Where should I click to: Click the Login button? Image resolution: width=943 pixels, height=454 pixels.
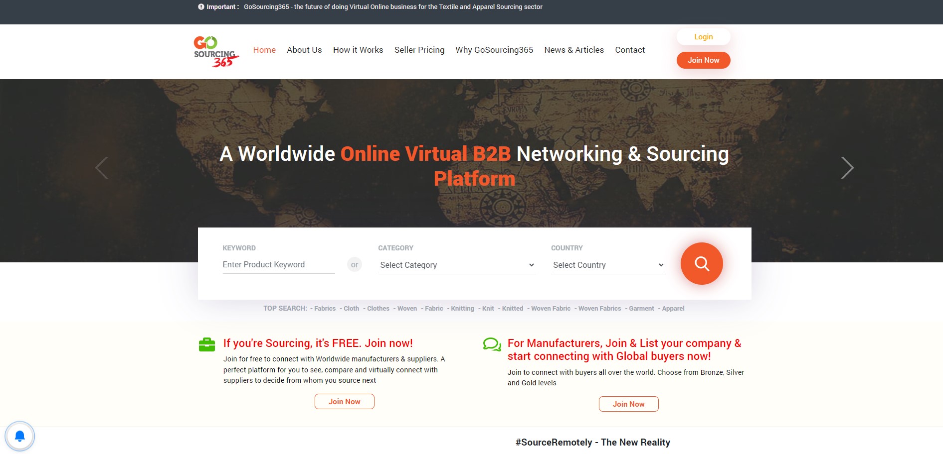[704, 37]
